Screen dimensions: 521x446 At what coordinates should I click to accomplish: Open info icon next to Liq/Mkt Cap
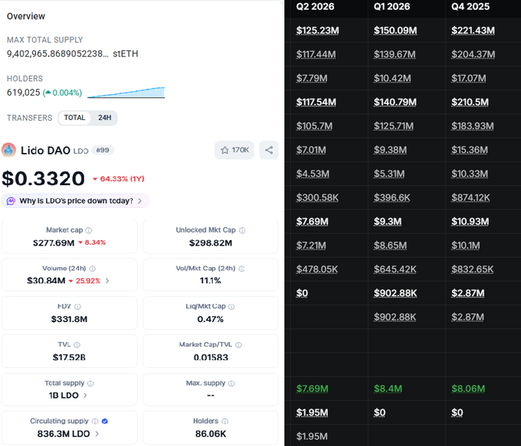(x=231, y=306)
